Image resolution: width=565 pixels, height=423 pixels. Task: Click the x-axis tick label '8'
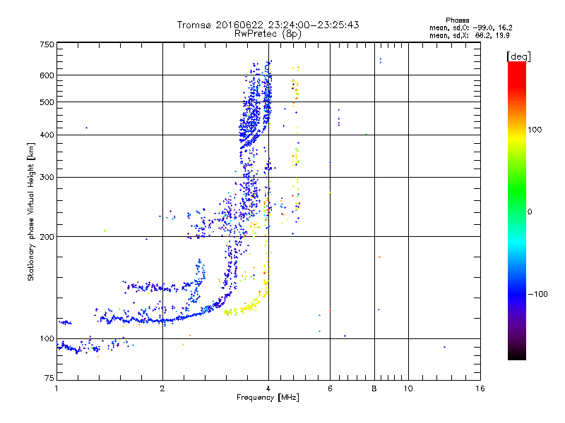tap(374, 388)
